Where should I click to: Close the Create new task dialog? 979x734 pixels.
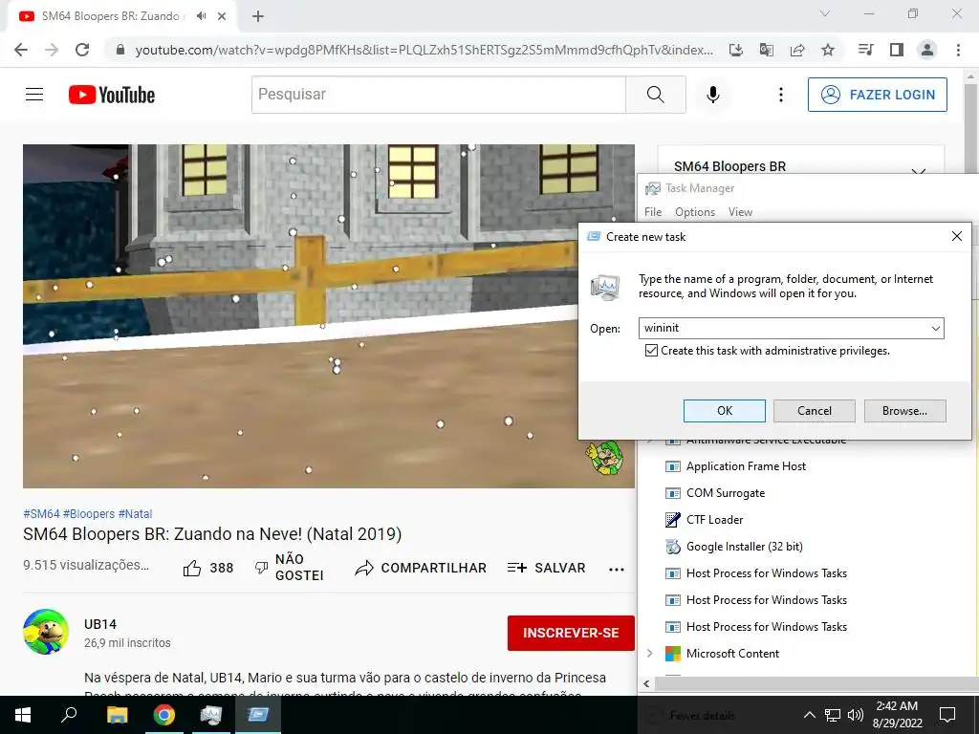[956, 237]
